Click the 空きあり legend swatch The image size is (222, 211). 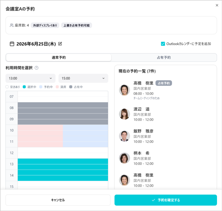(7, 87)
